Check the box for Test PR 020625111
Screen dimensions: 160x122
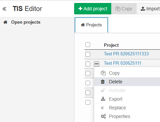point(88,64)
